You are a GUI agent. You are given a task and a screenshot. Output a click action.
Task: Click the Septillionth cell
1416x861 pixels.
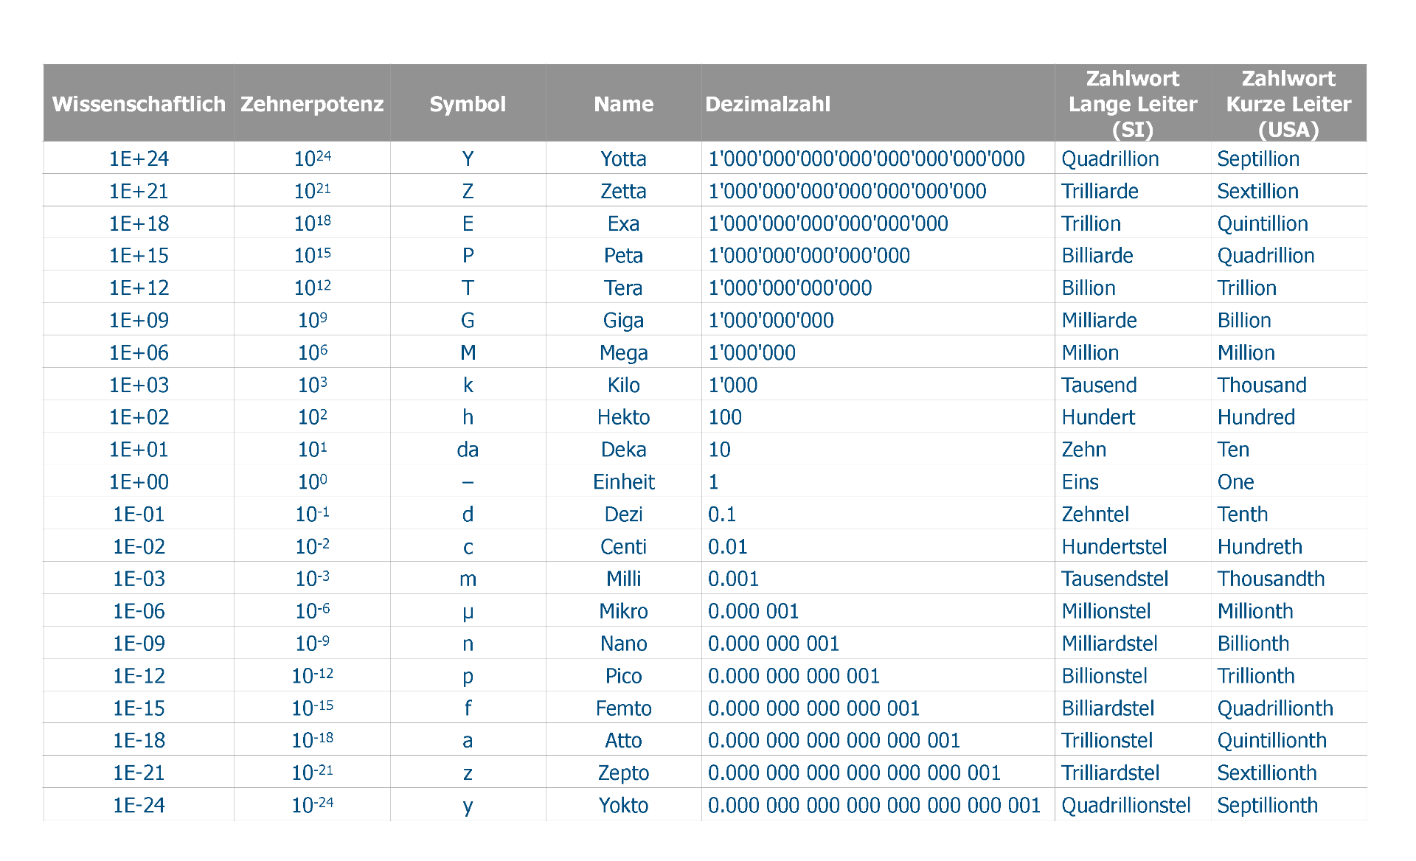[1267, 805]
